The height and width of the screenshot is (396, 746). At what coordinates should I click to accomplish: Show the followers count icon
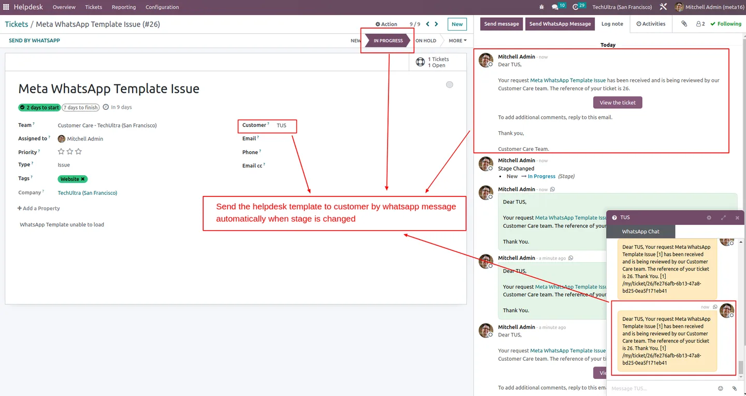[700, 24]
